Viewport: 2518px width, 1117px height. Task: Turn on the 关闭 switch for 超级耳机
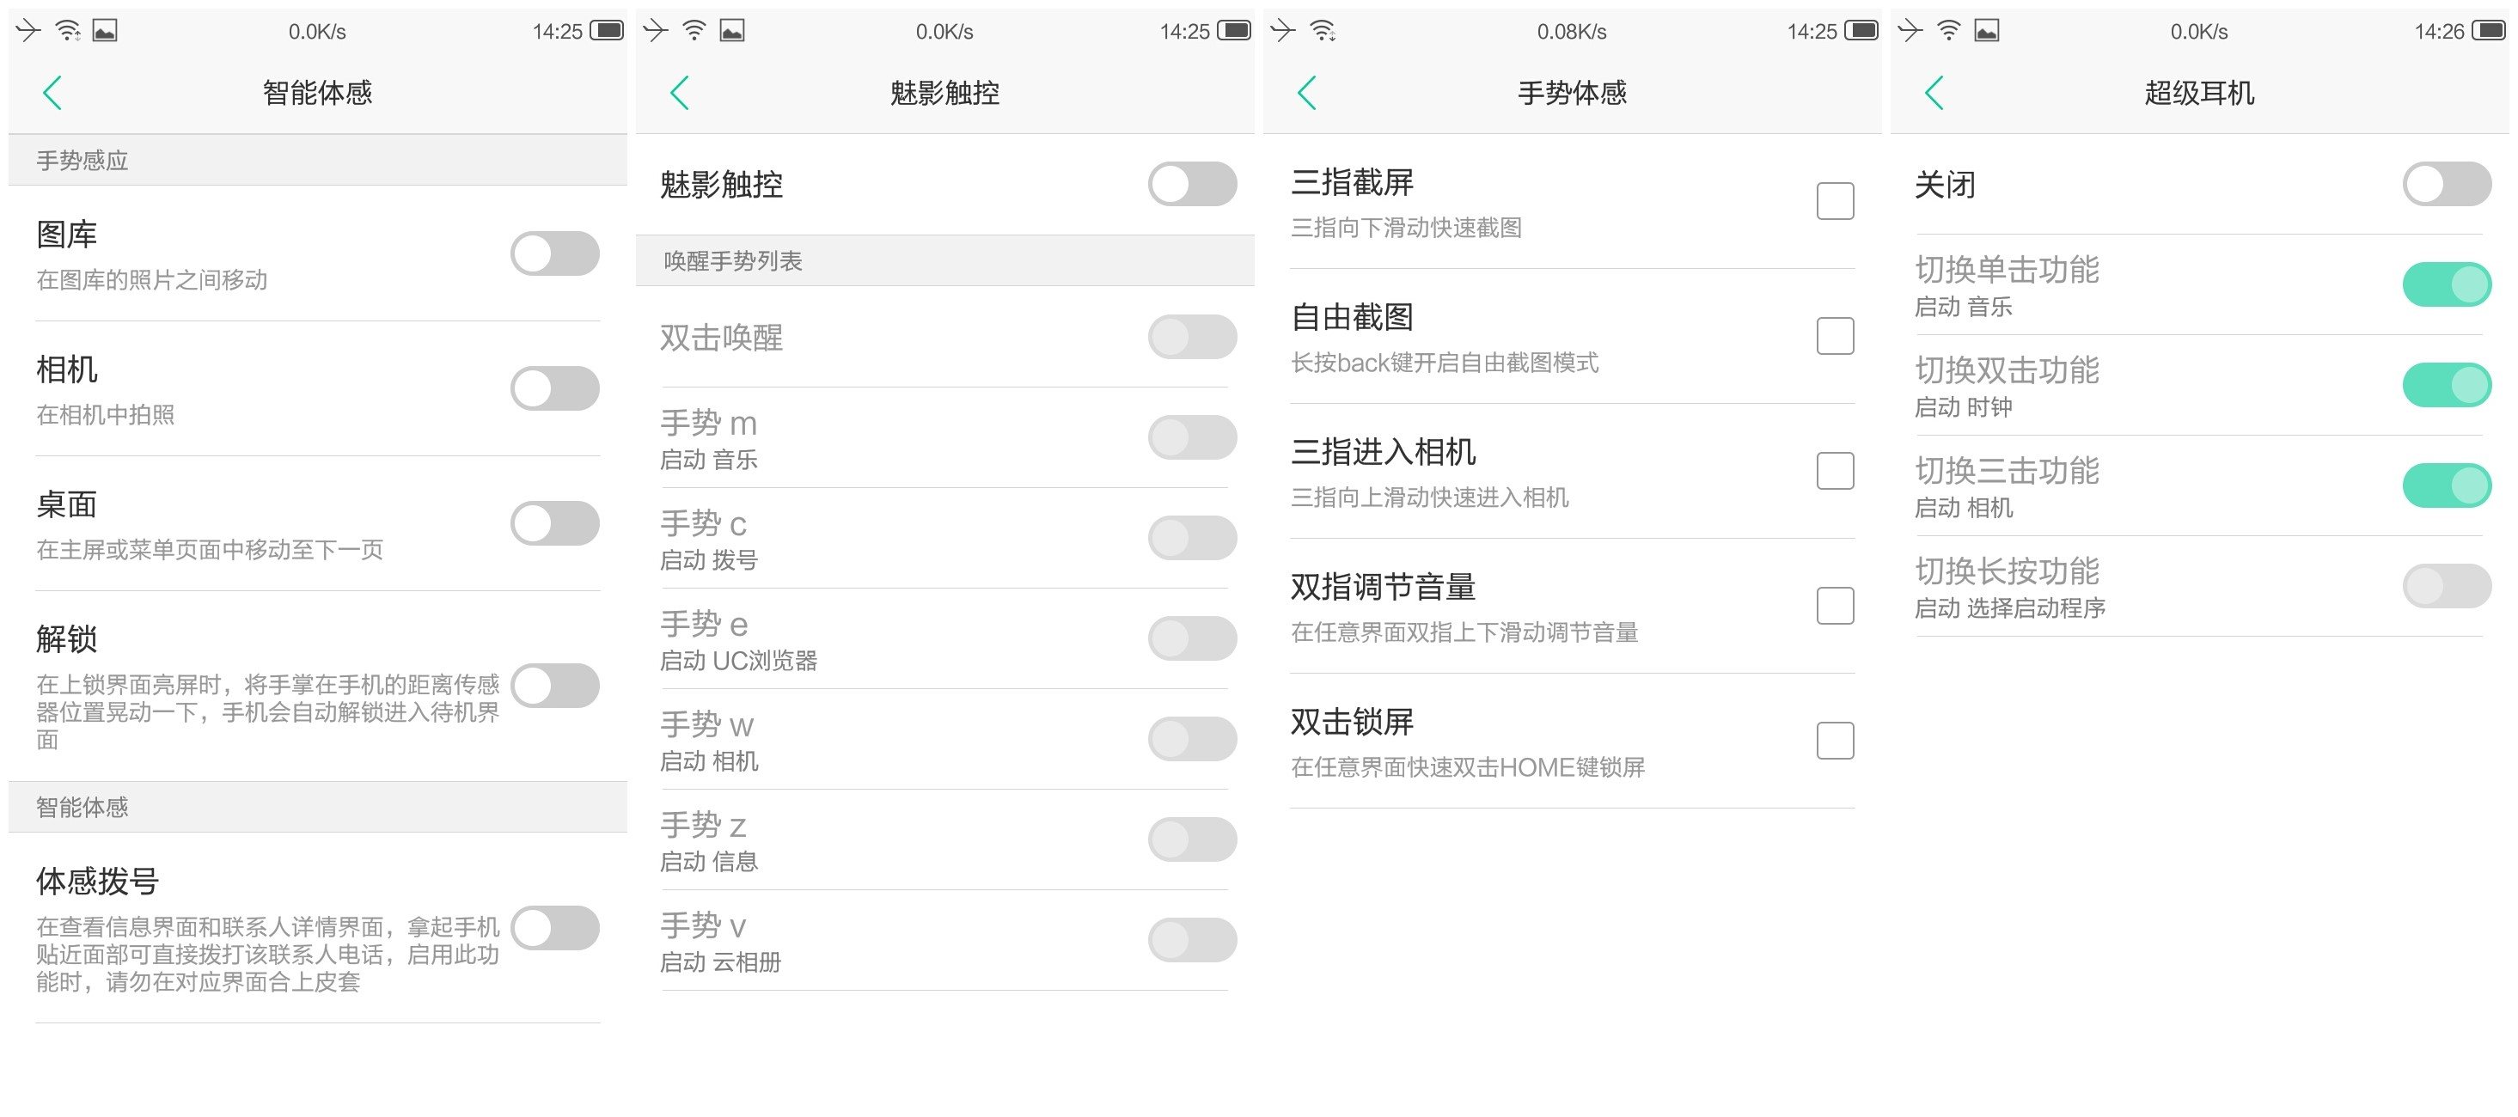[x=2446, y=184]
